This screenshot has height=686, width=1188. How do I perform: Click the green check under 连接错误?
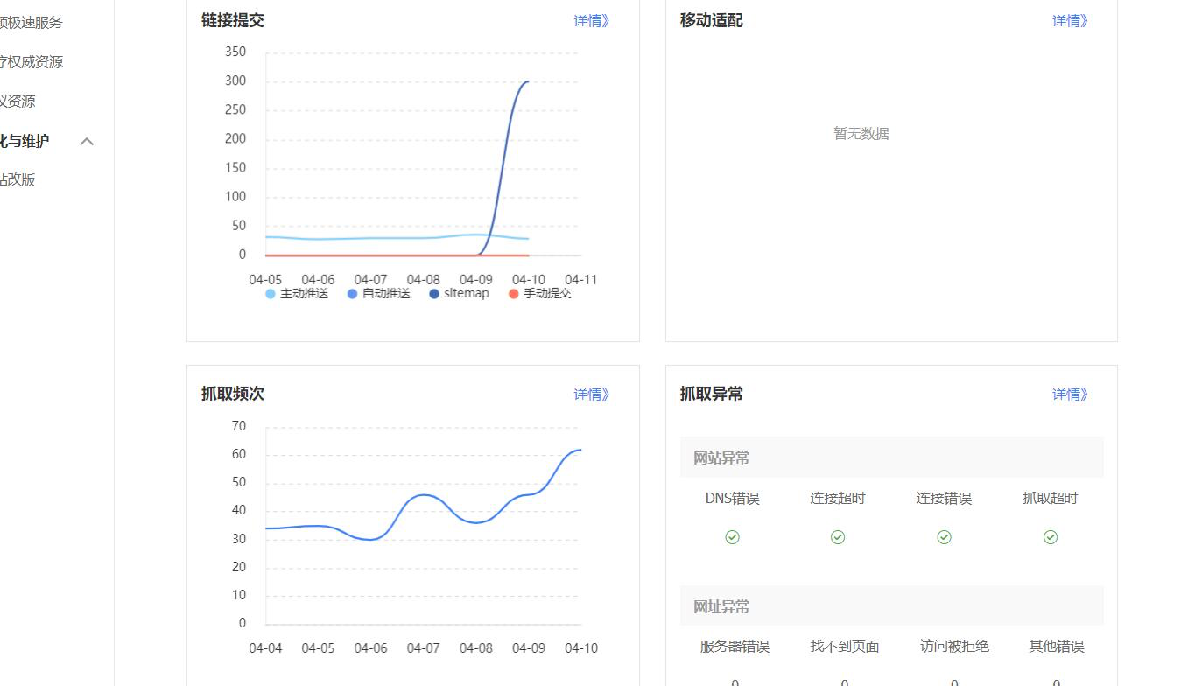pos(944,537)
